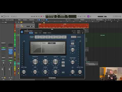Select the fifth compressor circuit model
Viewport: 122px width, 92px height.
click(53, 37)
